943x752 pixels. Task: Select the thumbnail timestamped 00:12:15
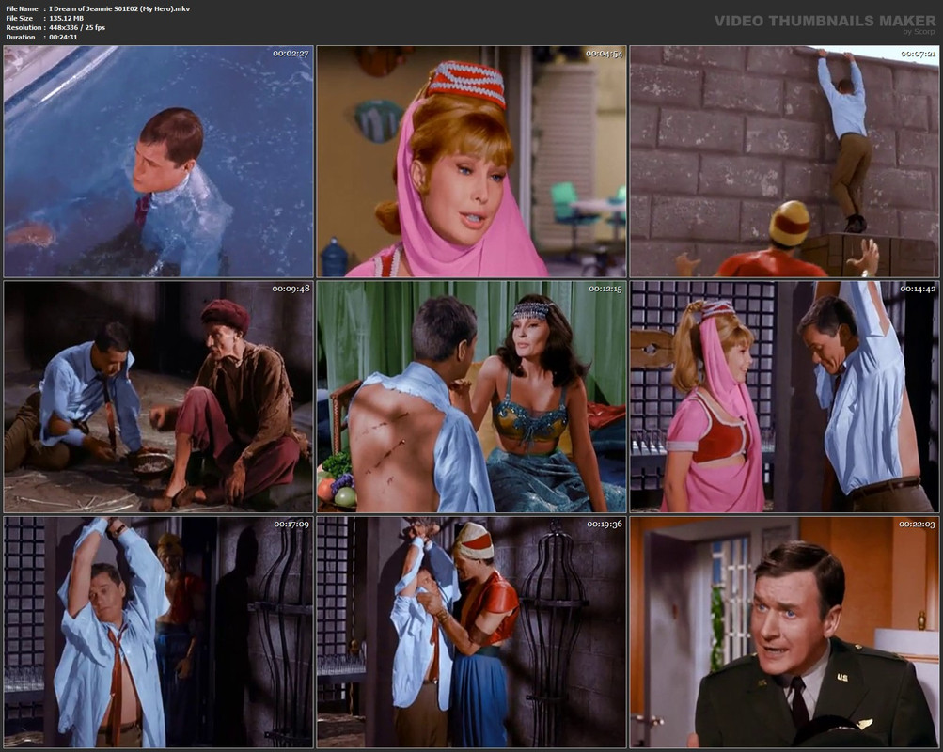[472, 397]
